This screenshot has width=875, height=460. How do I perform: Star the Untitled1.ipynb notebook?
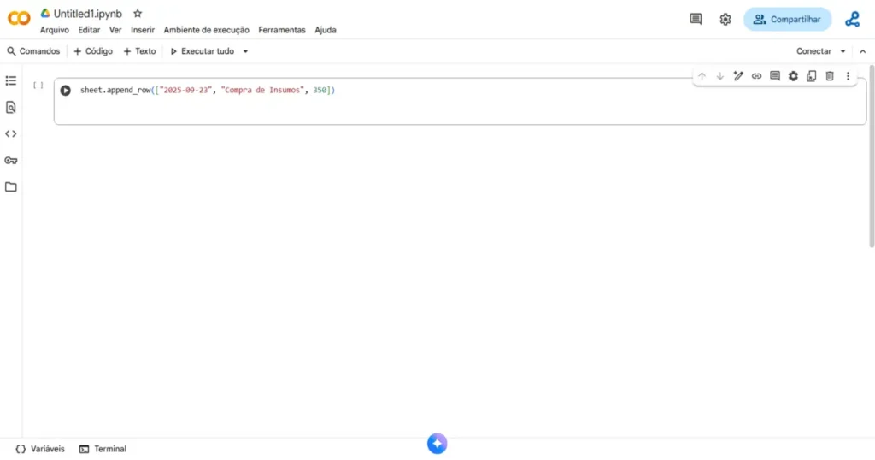click(x=138, y=14)
